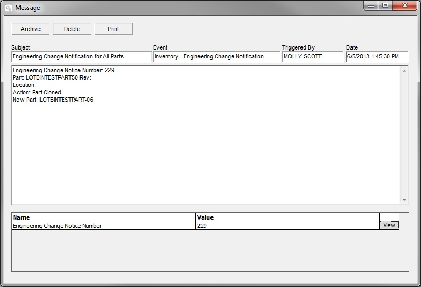Close the Message window
This screenshot has width=421, height=287.
(405, 6)
